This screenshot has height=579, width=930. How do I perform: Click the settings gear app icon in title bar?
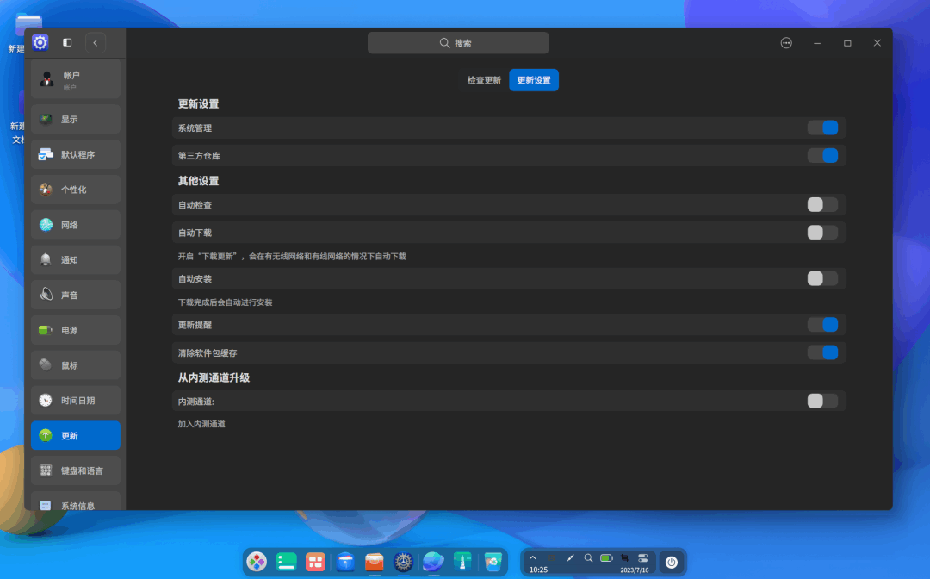[40, 43]
